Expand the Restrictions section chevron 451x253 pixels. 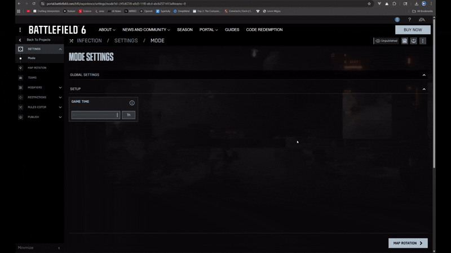click(x=60, y=97)
